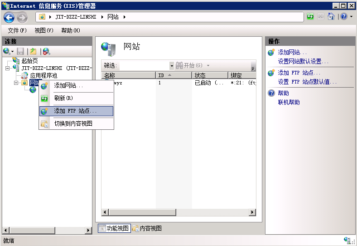Click the Back navigation arrow
Viewport: 357px width, 246px height.
[x=9, y=17]
